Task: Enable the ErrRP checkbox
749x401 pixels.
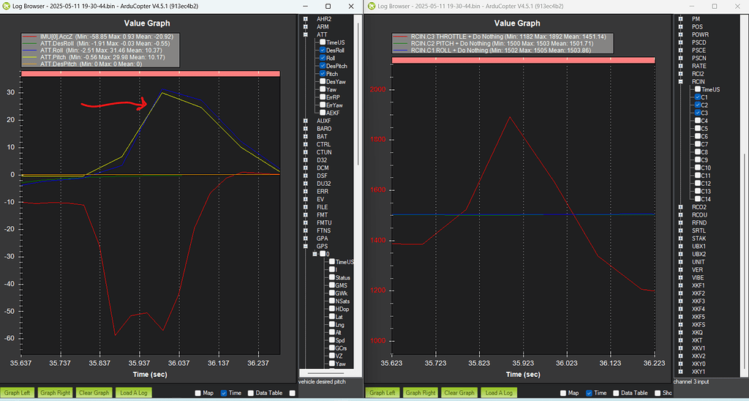Action: [x=322, y=97]
